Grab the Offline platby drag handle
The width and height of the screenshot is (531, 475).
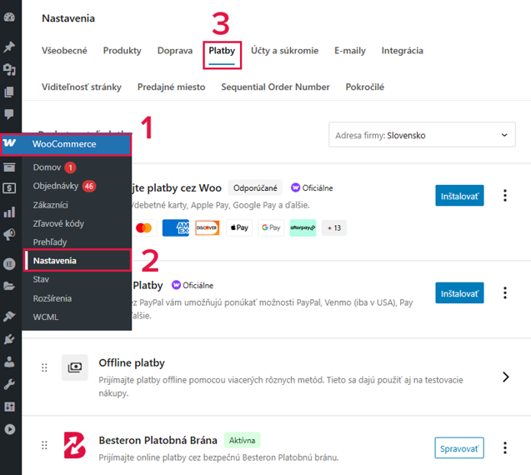point(44,367)
